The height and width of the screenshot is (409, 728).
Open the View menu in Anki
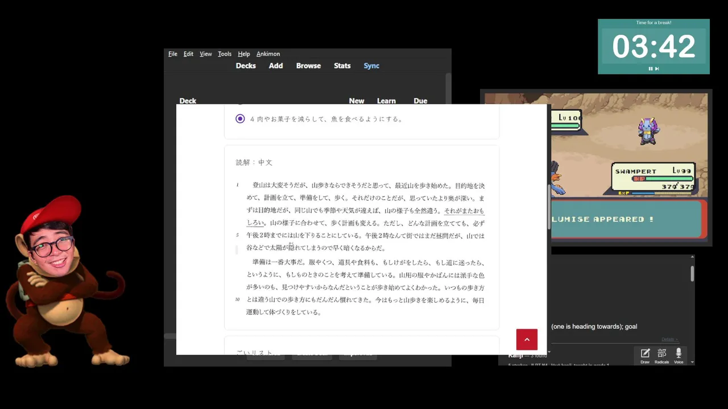click(x=206, y=54)
